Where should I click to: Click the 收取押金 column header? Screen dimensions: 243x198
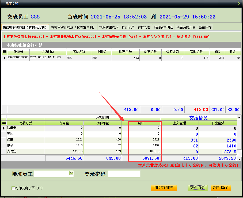click(102, 123)
